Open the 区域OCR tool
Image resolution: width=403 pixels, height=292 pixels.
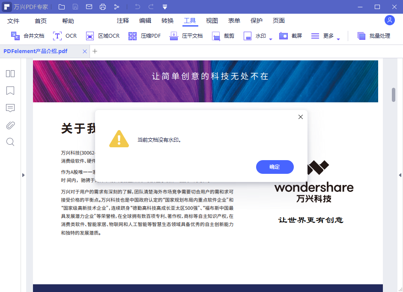click(x=103, y=36)
